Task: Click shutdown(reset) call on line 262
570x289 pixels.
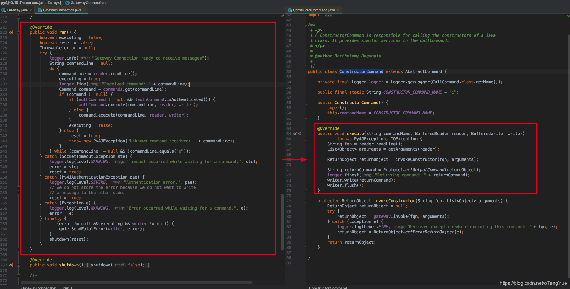Action: 68,239
